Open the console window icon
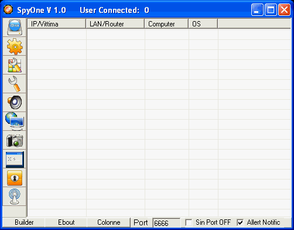The image size is (294, 230). point(15,159)
